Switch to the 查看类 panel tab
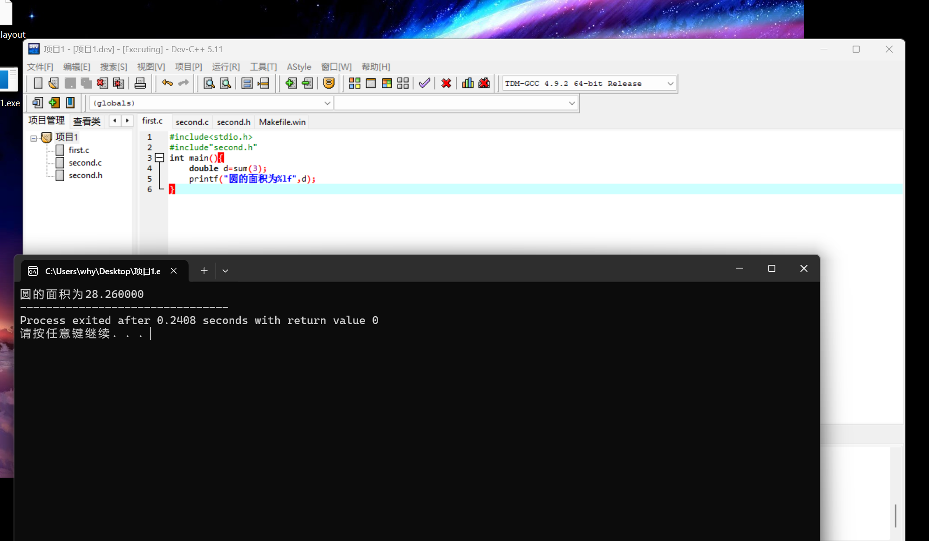The height and width of the screenshot is (541, 929). pos(87,122)
